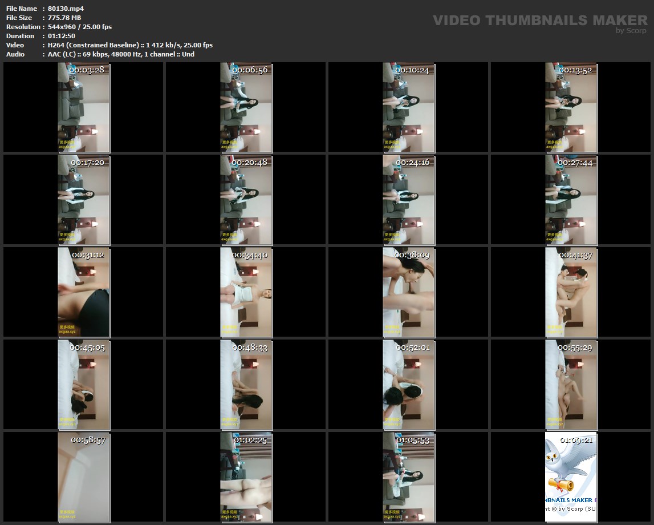The image size is (654, 525).
Task: Click the file name value 80130.mp4
Action: tap(66, 9)
